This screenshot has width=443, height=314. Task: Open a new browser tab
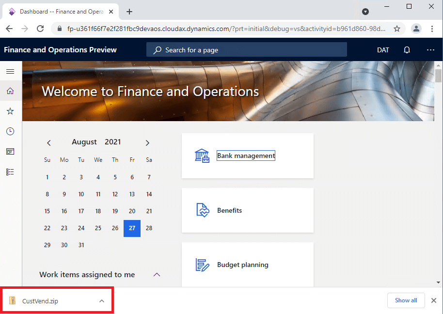tap(129, 12)
